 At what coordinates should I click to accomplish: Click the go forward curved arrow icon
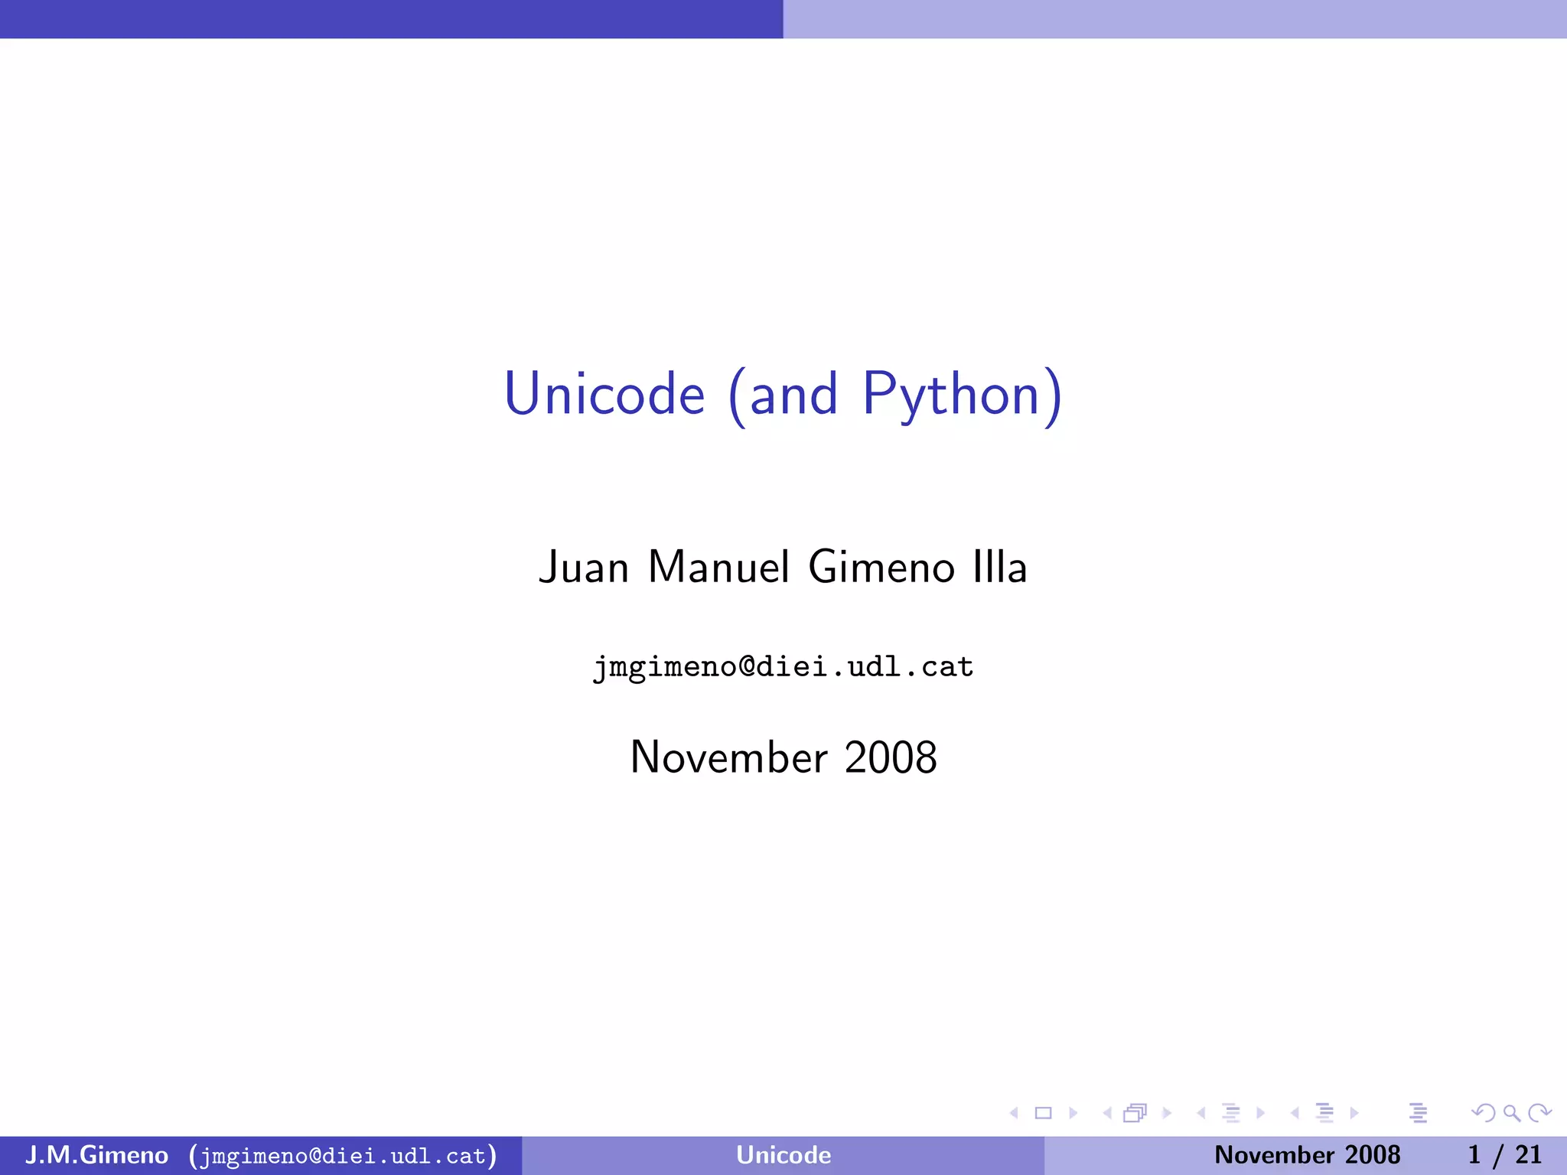[1539, 1113]
